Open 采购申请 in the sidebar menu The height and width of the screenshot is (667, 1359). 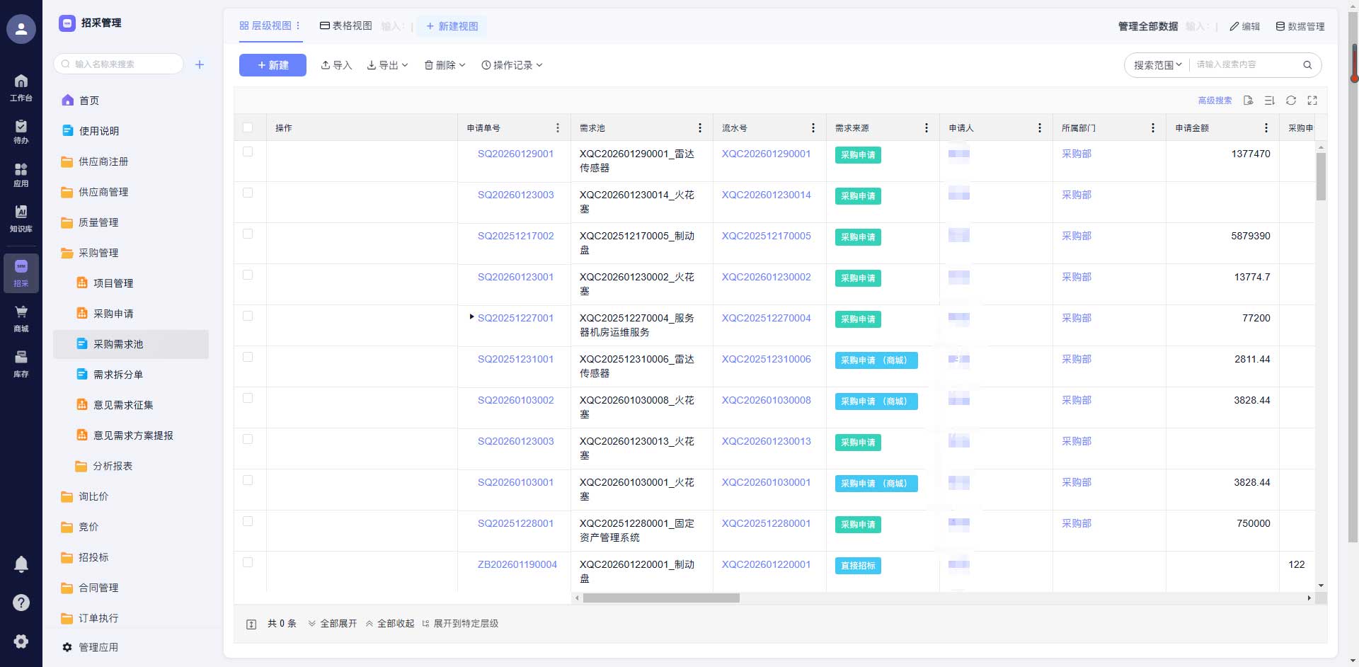click(113, 313)
